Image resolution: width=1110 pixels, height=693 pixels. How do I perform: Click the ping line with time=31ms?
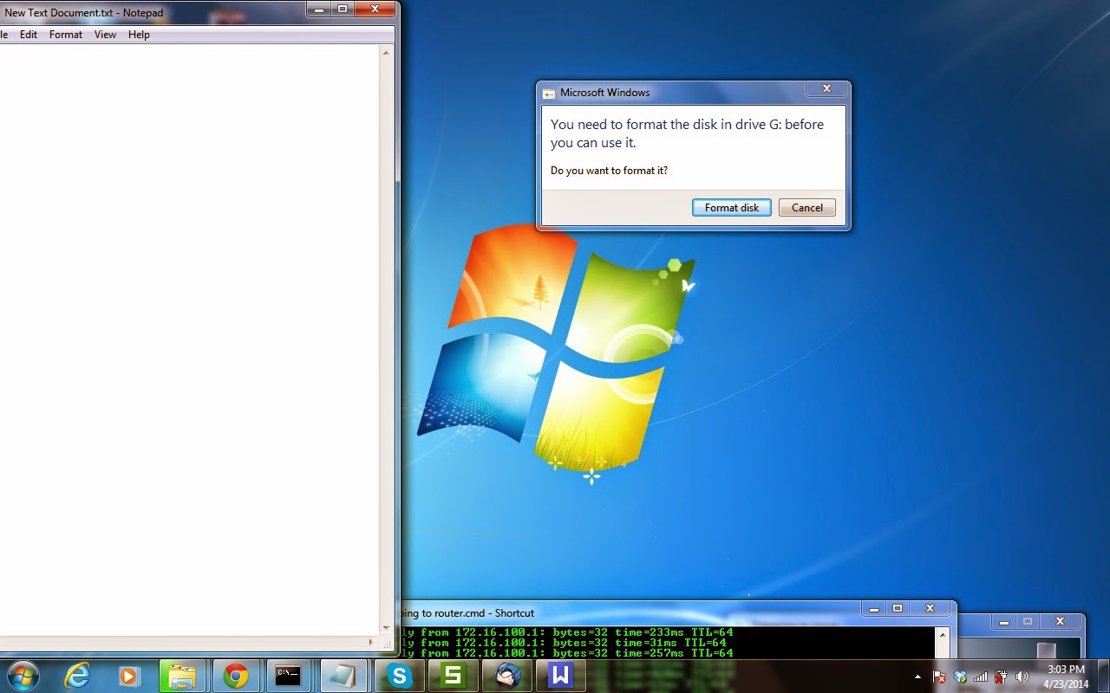(x=565, y=643)
